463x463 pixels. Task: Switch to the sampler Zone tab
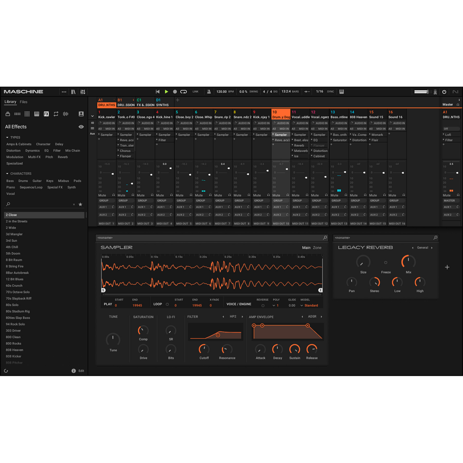tap(317, 248)
